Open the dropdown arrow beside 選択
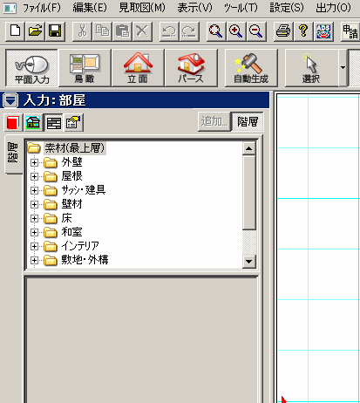360x403 pixels. click(343, 68)
